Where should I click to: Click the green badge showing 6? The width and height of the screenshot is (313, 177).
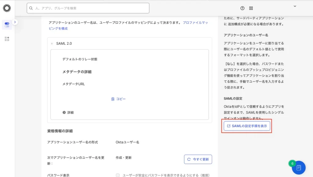(x=292, y=164)
